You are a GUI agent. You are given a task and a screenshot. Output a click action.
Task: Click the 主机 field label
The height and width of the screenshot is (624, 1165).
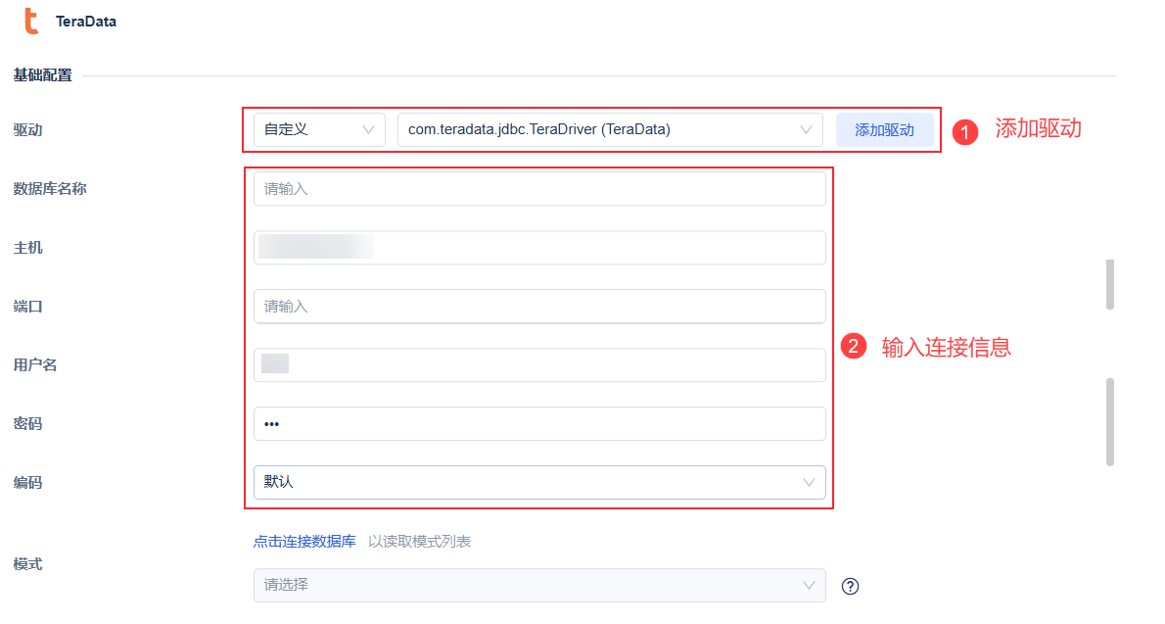tap(27, 248)
